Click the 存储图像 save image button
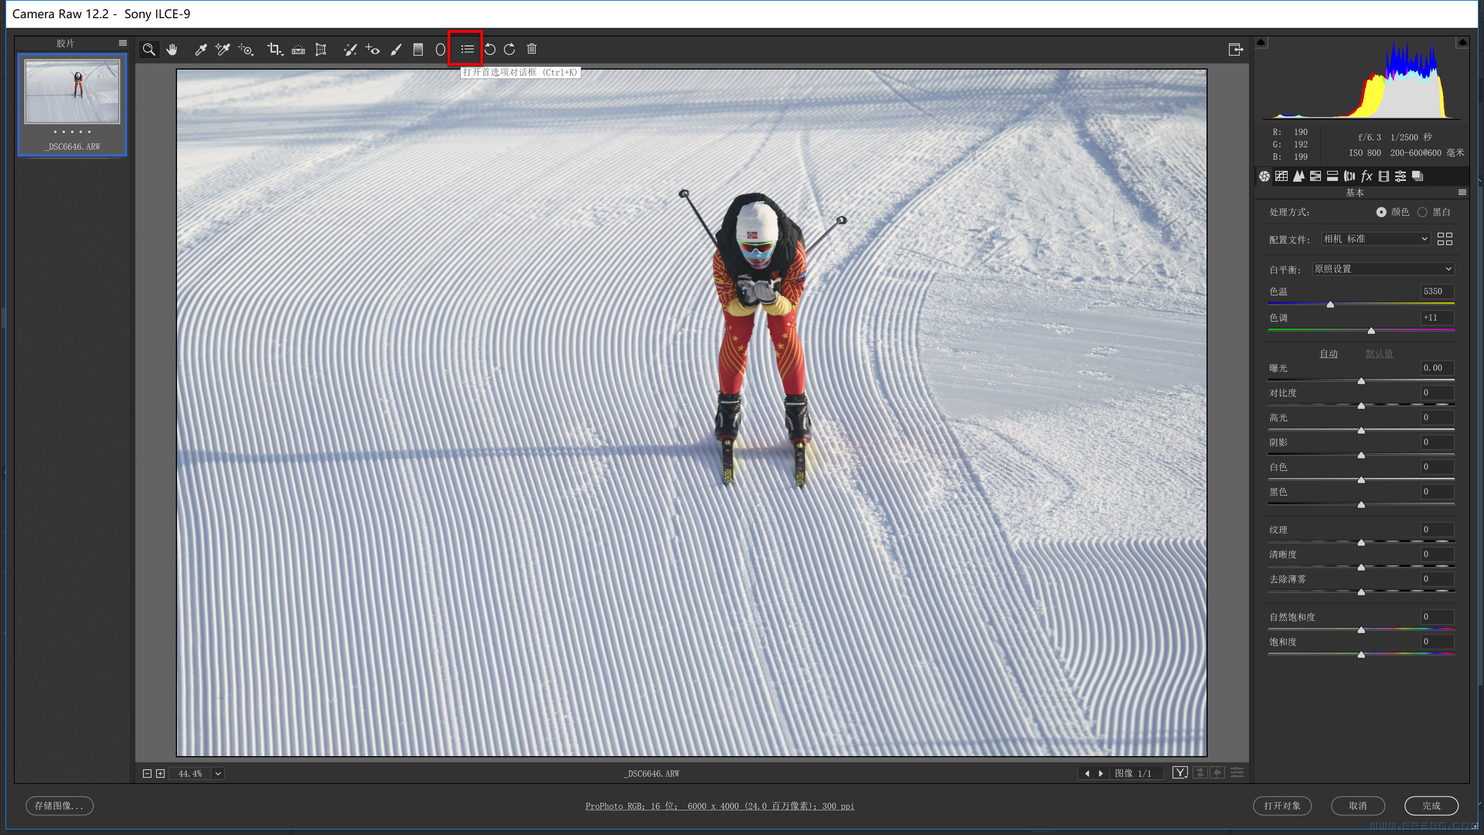The height and width of the screenshot is (835, 1484). click(60, 806)
